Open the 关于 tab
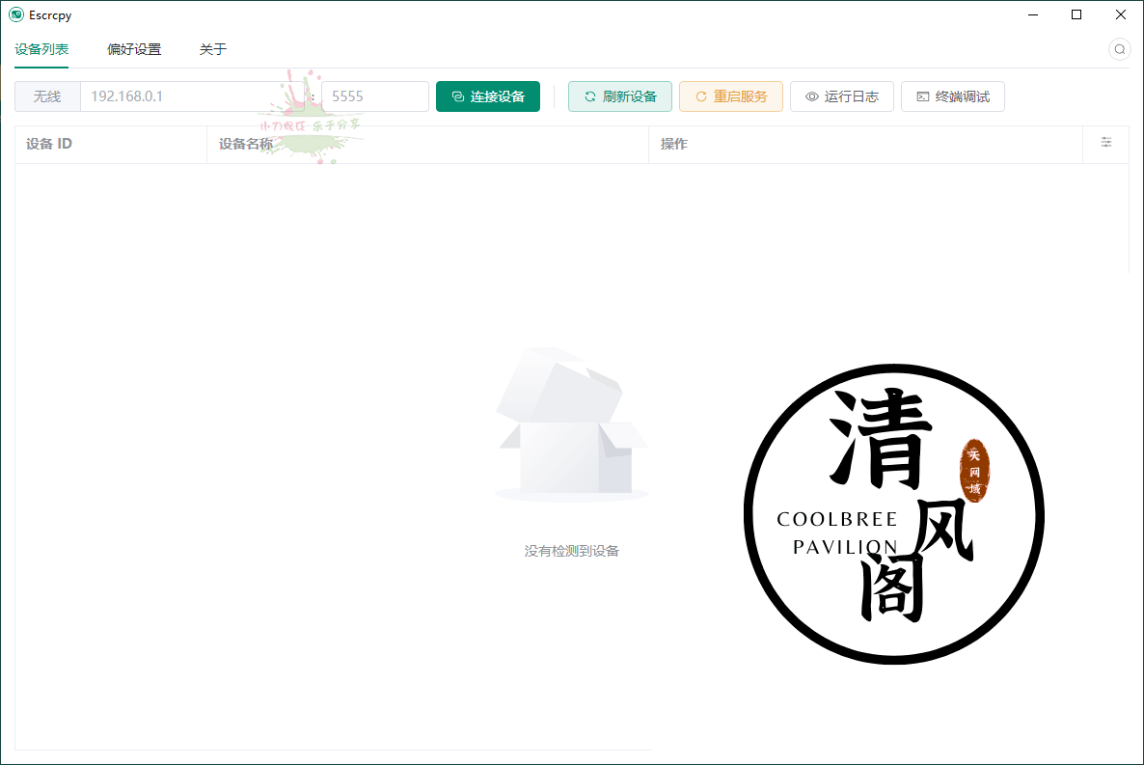1144x765 pixels. [x=213, y=49]
